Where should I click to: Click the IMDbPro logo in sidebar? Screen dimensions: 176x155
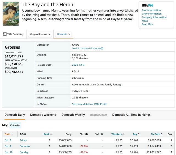147,5
